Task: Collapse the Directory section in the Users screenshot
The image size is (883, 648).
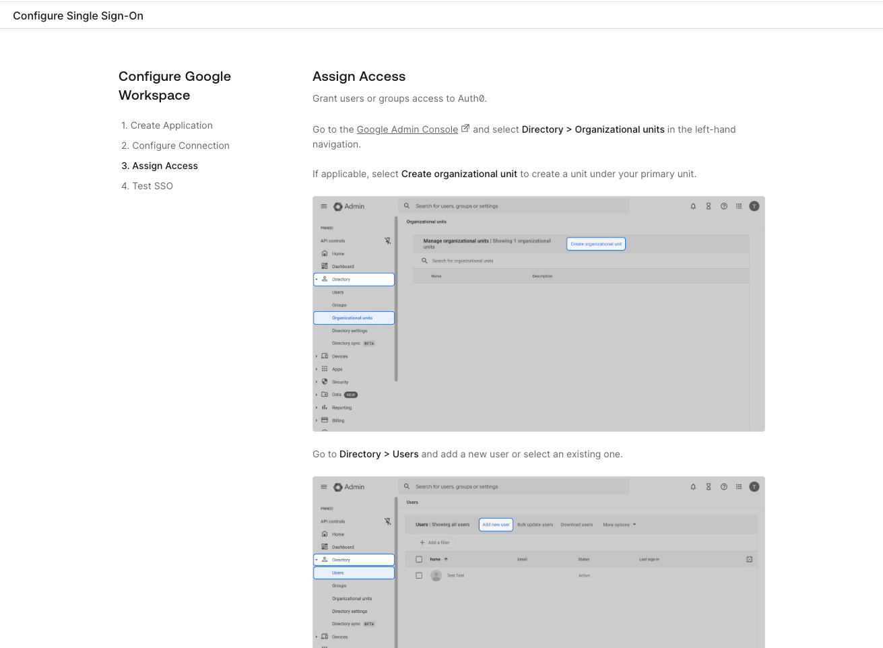Action: (x=317, y=560)
